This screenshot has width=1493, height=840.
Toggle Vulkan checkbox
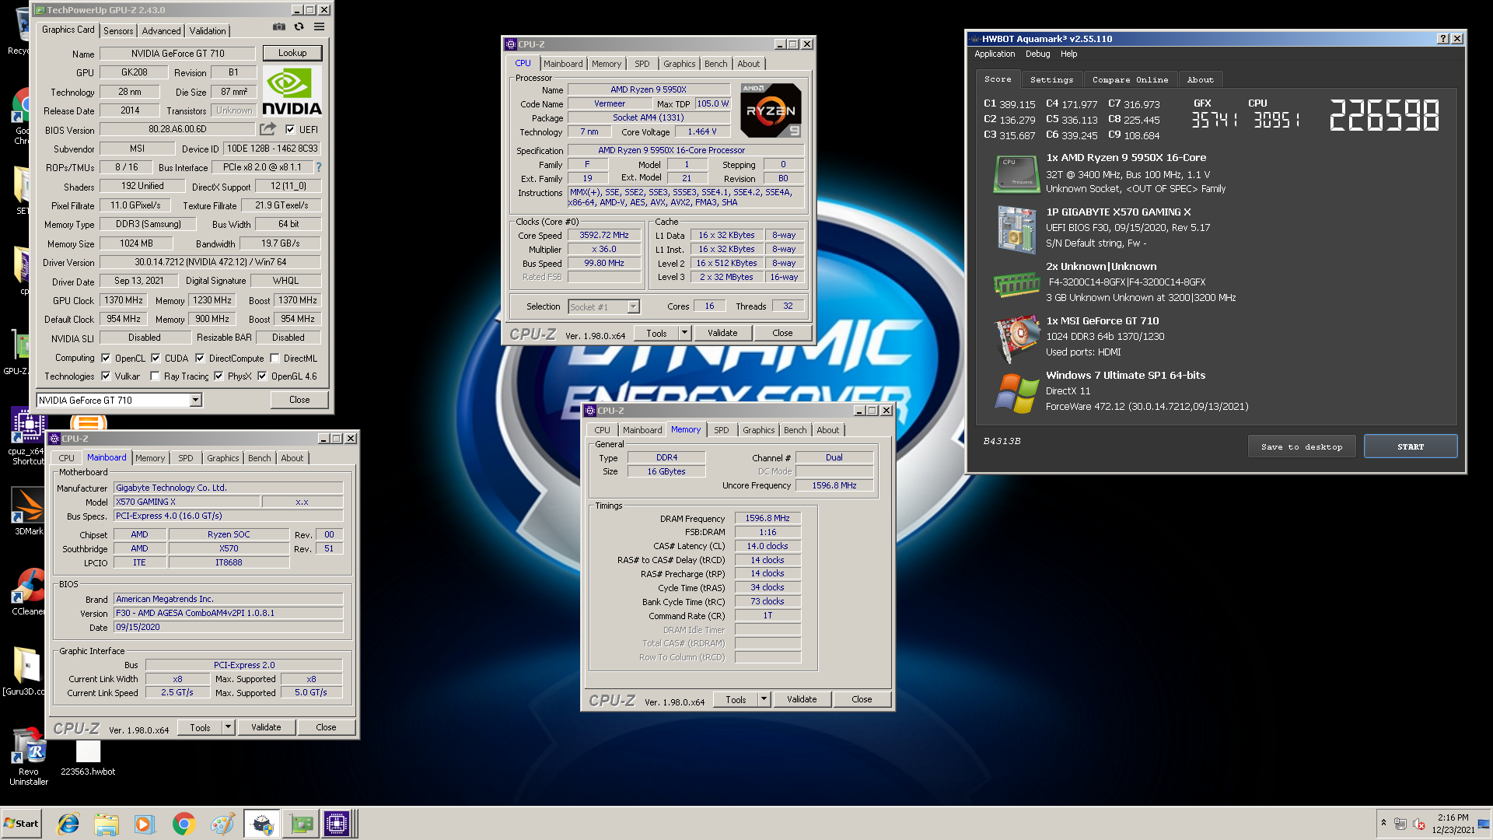tap(106, 376)
